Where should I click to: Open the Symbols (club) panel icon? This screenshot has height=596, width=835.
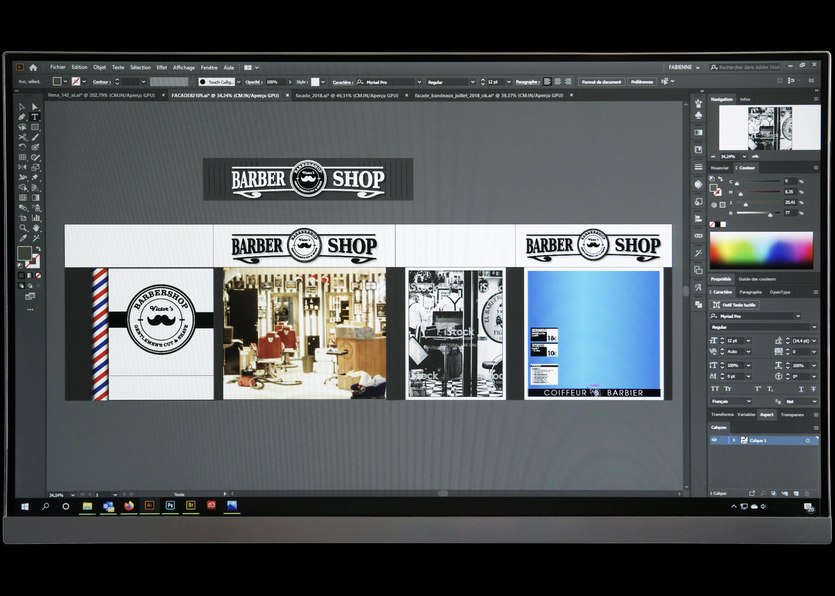698,116
